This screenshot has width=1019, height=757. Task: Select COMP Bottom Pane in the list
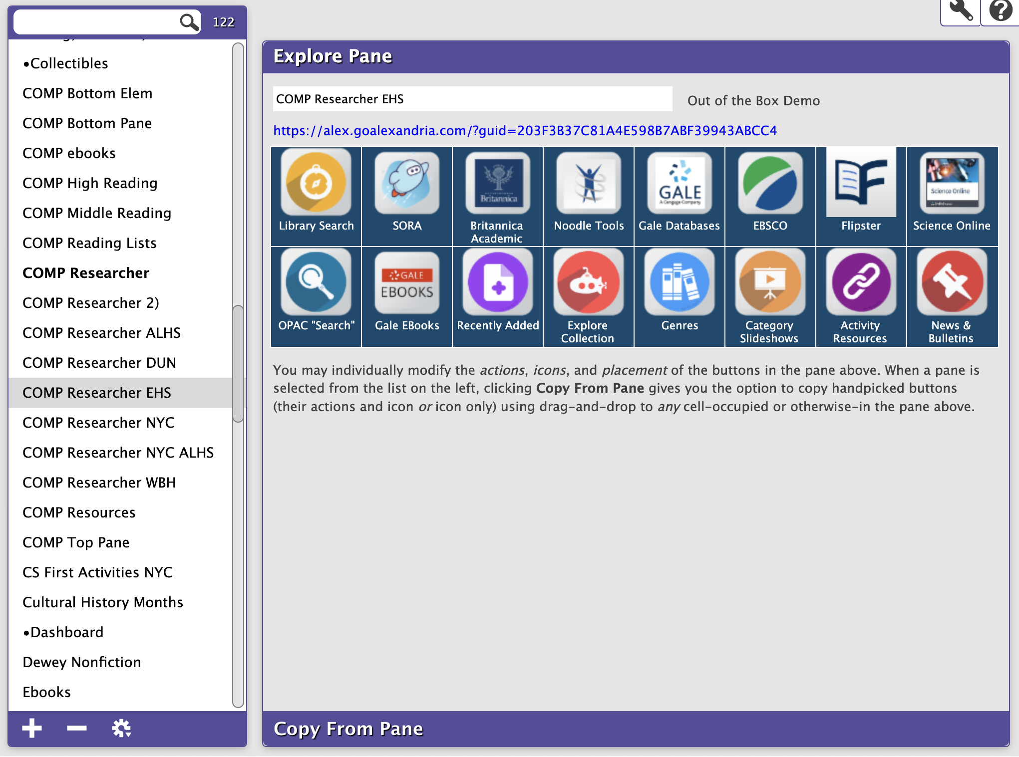[120, 123]
